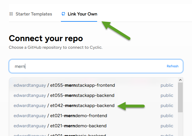Click the Starter Templates grid icon
The image size is (192, 136).
click(x=11, y=14)
